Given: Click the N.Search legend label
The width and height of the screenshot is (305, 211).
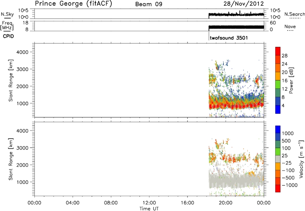Looking at the screenshot, I should tap(295, 14).
